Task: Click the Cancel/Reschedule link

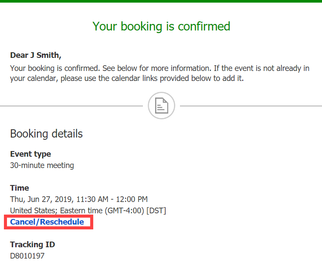Action: pos(47,222)
